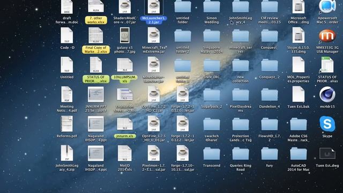Select the PixelDaydreams folder

pyautogui.click(x=241, y=95)
